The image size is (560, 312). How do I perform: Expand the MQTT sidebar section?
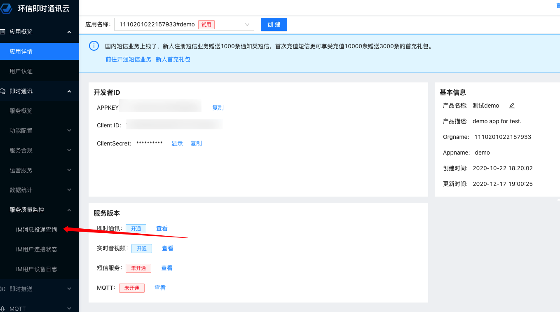coord(69,308)
